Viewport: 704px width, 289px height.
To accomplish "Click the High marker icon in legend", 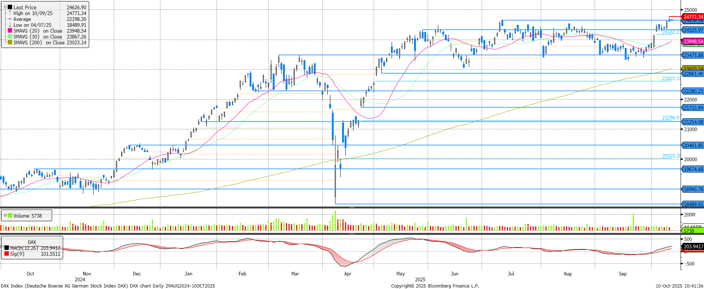I will [10, 13].
